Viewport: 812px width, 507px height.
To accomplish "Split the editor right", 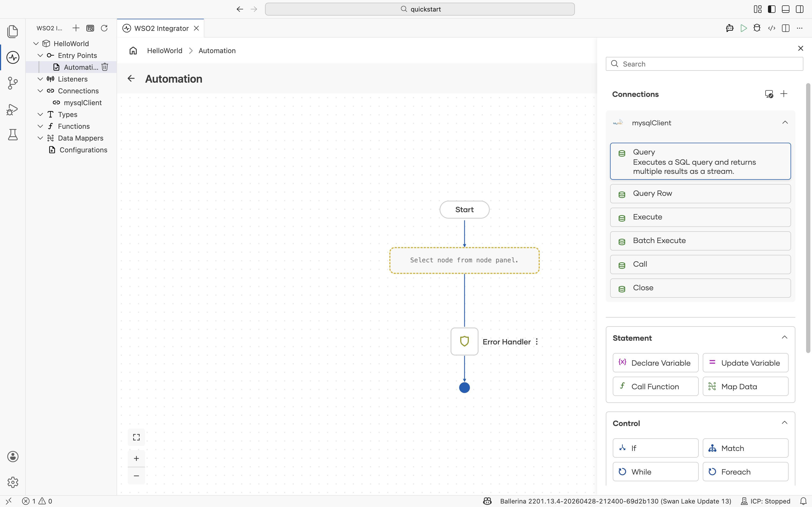I will (x=785, y=28).
